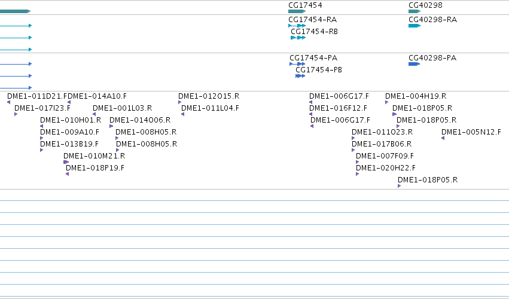This screenshot has height=299, width=509.
Task: Select clone end DME1-013B19.F
Action: (69, 144)
